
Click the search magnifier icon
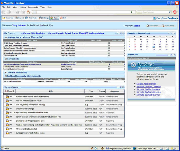pyautogui.click(x=169, y=12)
